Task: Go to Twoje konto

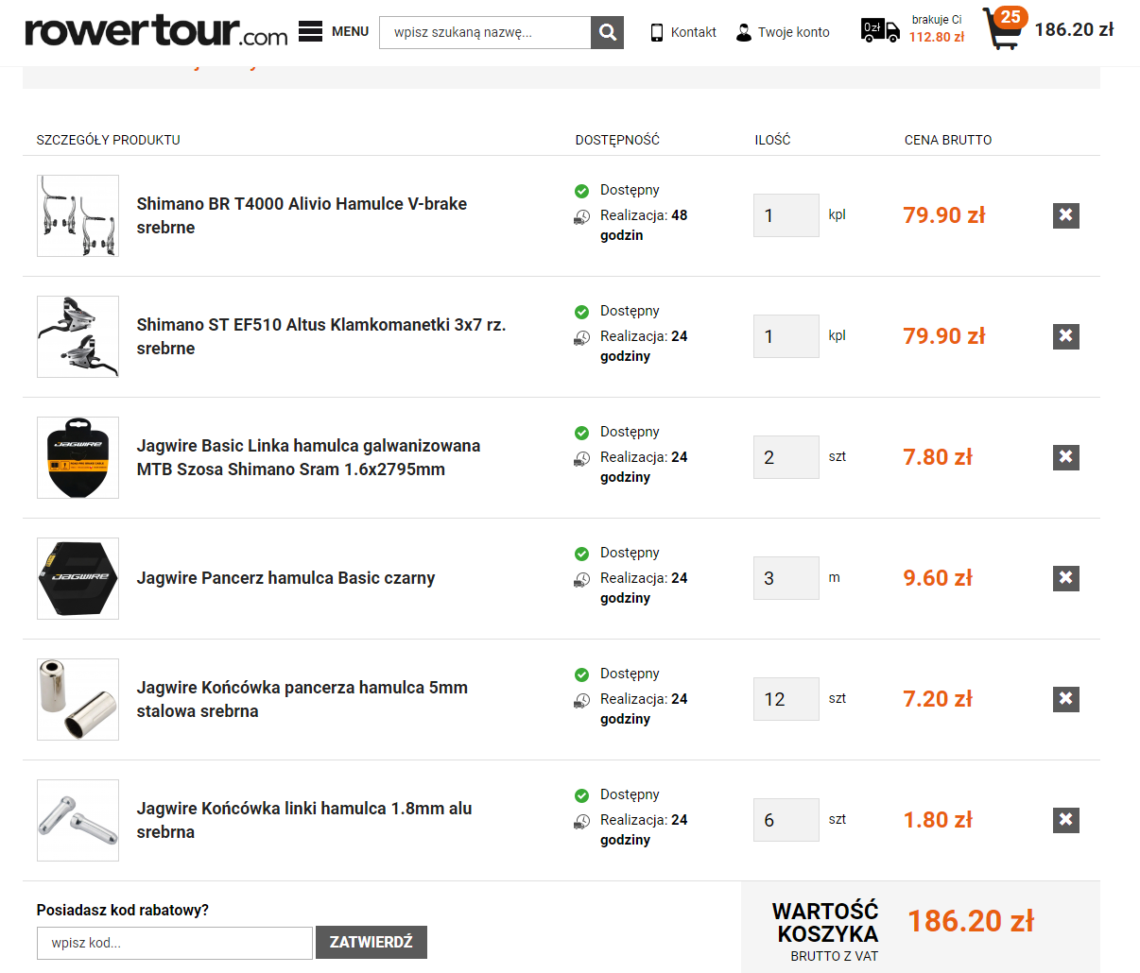Action: [783, 32]
